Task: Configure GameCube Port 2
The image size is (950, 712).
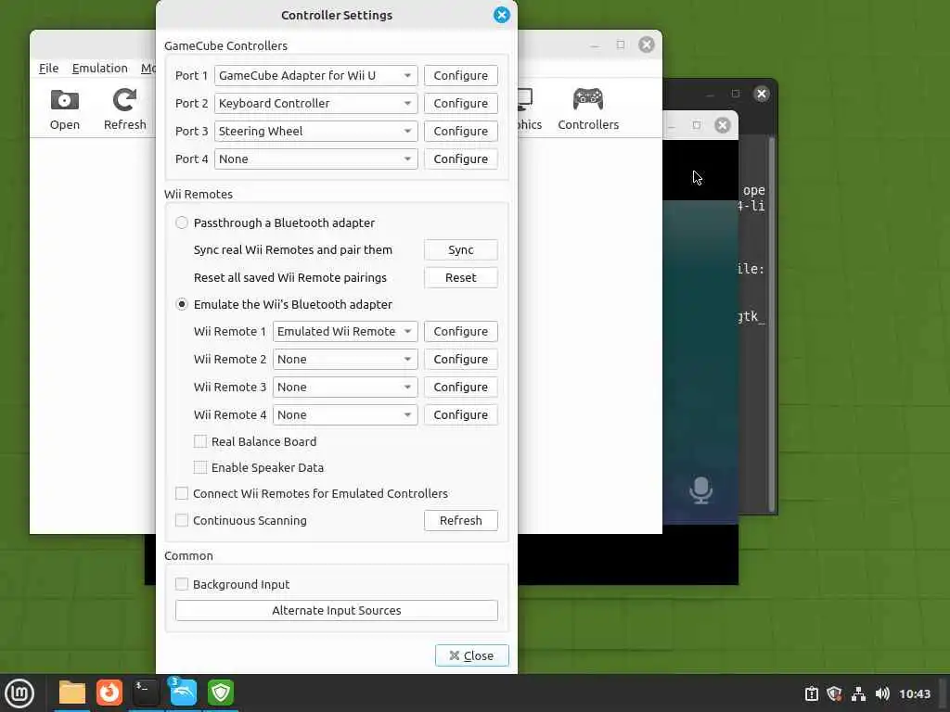Action: [460, 104]
